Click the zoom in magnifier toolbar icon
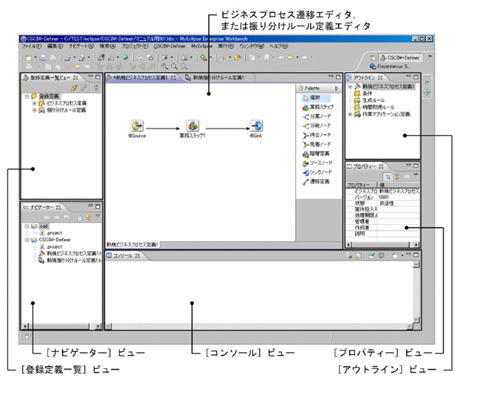Image resolution: width=485 pixels, height=401 pixels. pos(165,66)
